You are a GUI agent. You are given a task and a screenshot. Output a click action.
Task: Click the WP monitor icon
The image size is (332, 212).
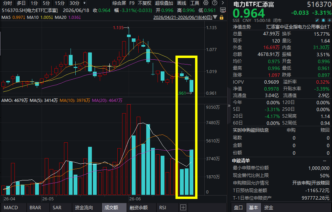point(223,10)
